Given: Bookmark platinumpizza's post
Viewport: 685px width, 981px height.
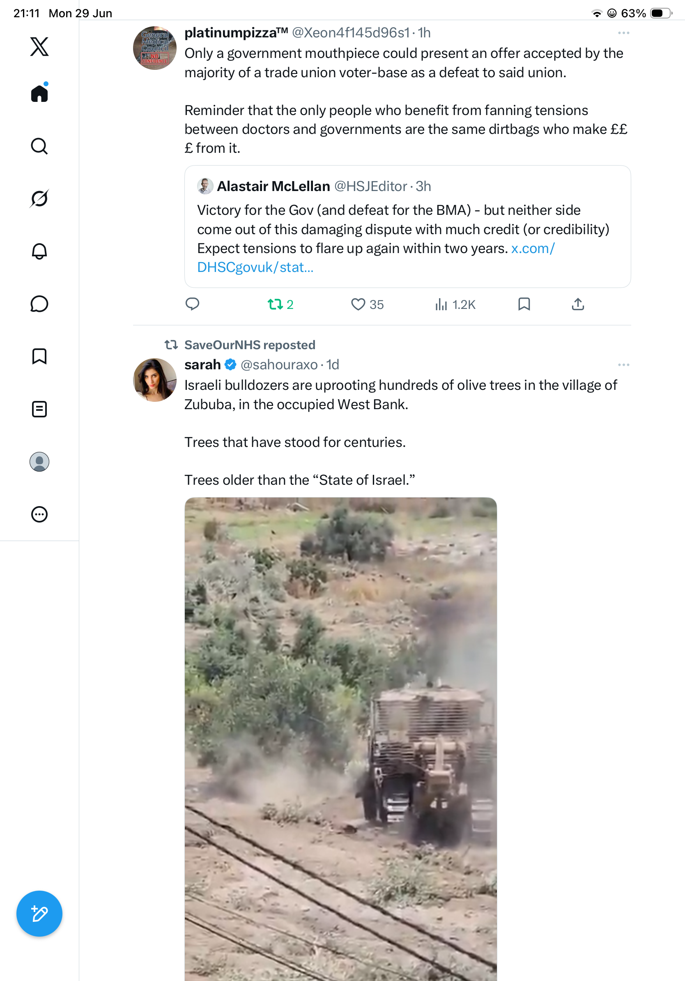Looking at the screenshot, I should pyautogui.click(x=524, y=304).
